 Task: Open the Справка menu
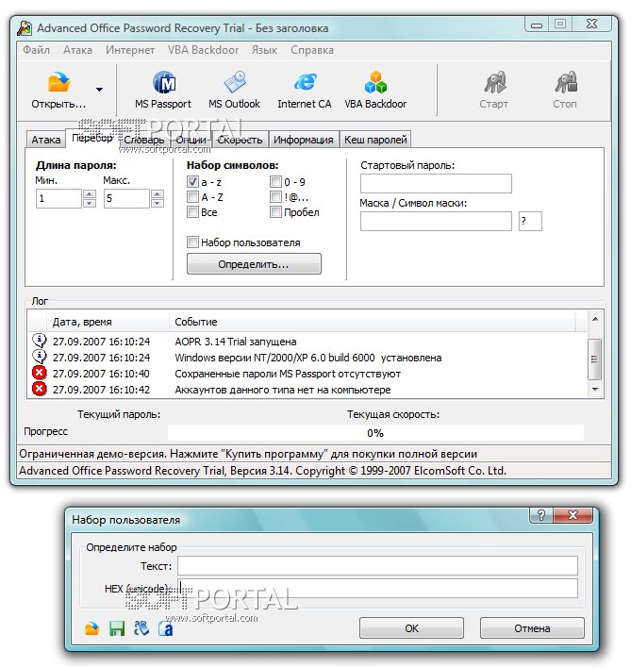[x=312, y=50]
